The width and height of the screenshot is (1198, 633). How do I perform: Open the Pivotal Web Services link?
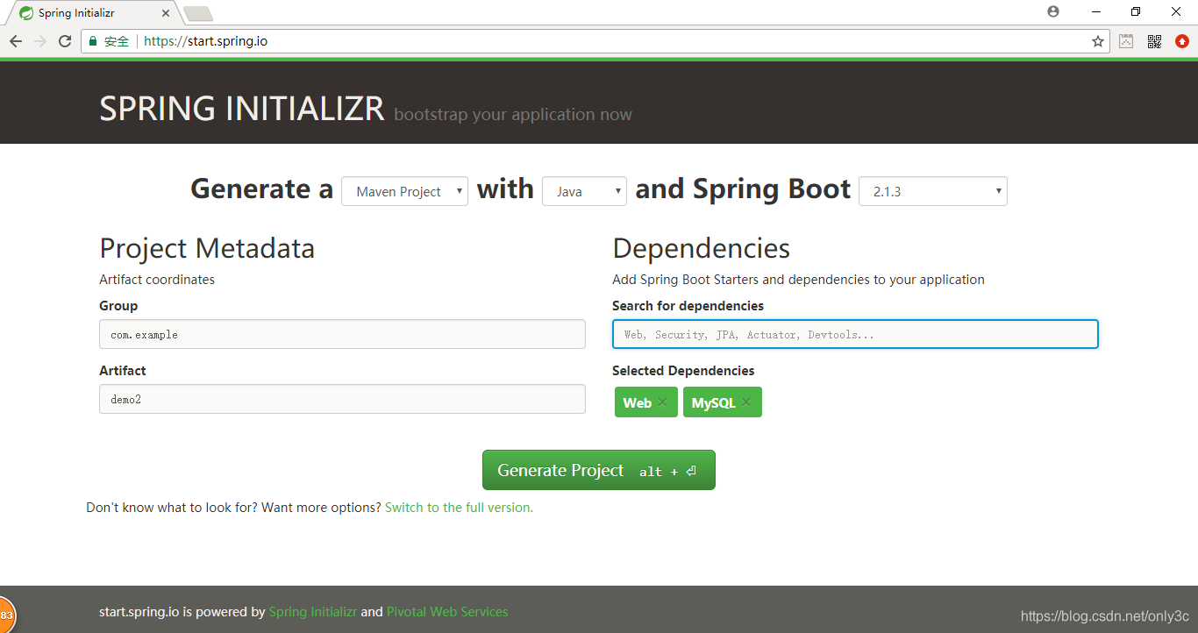coord(447,612)
